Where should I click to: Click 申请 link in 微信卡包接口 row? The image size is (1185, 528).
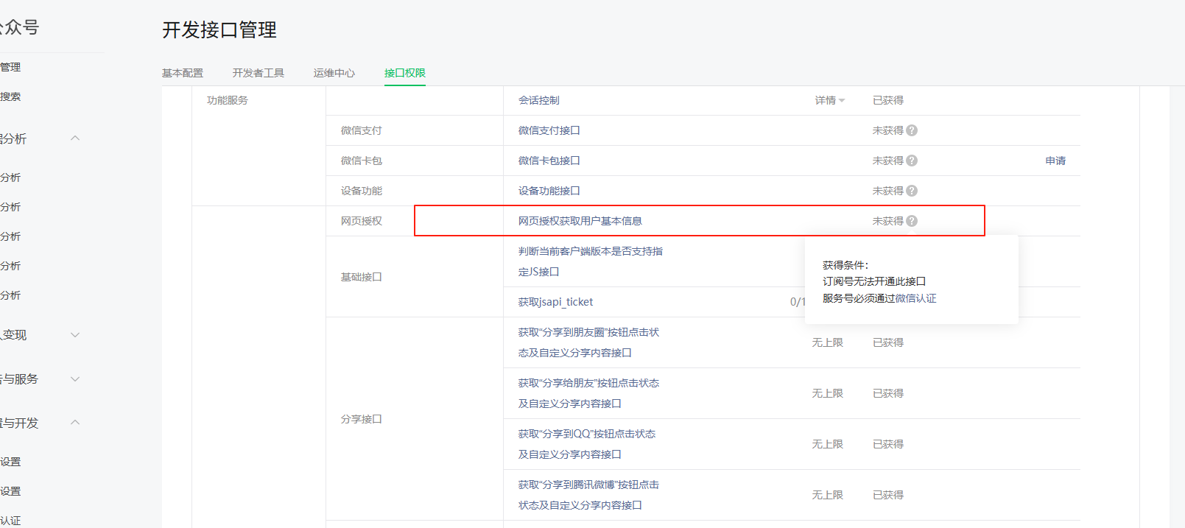1055,161
